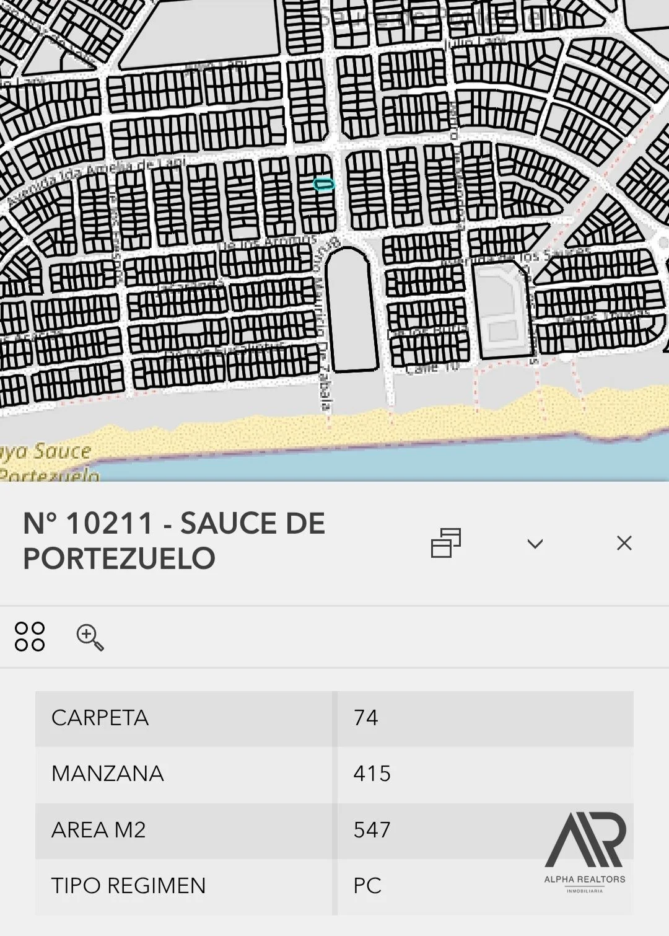Click the popup title N° 10211 text
Viewport: 669px width, 936px height.
[x=173, y=541]
